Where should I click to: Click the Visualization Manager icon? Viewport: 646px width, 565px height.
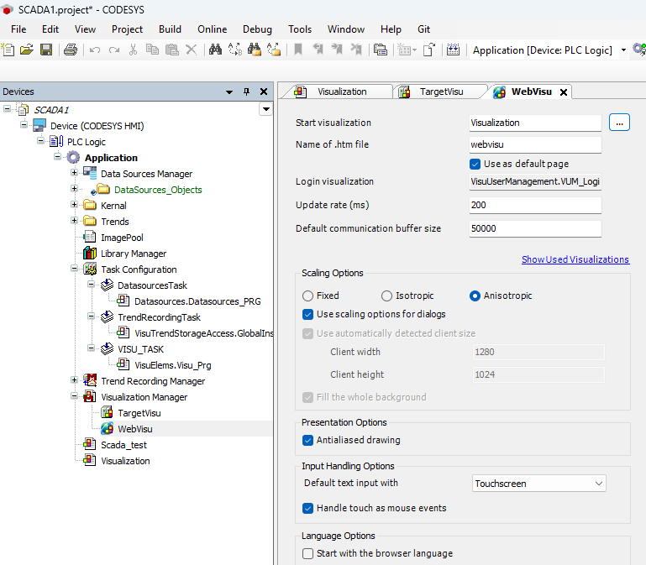pyautogui.click(x=90, y=396)
